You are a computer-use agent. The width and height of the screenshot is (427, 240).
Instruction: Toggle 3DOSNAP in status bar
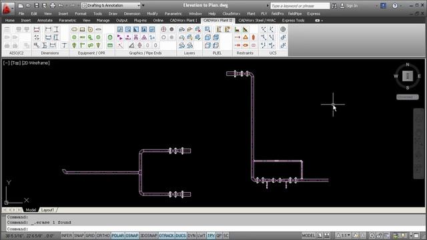click(149, 235)
